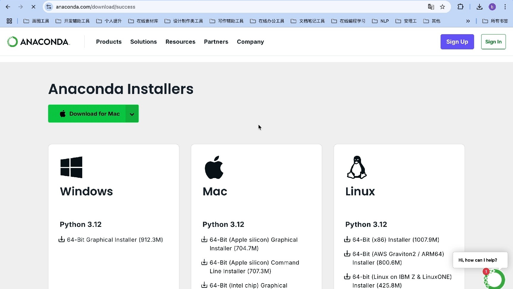Open the Resources menu
The height and width of the screenshot is (289, 513).
point(180,42)
